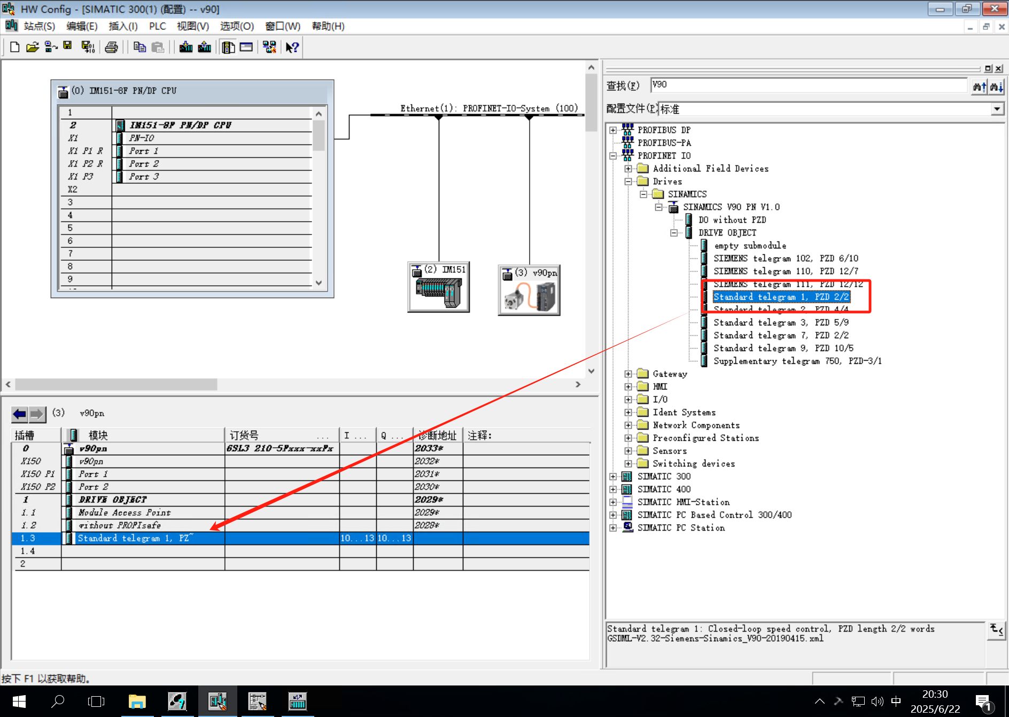
Task: Click rack table scroll down arrow
Action: pyautogui.click(x=319, y=283)
